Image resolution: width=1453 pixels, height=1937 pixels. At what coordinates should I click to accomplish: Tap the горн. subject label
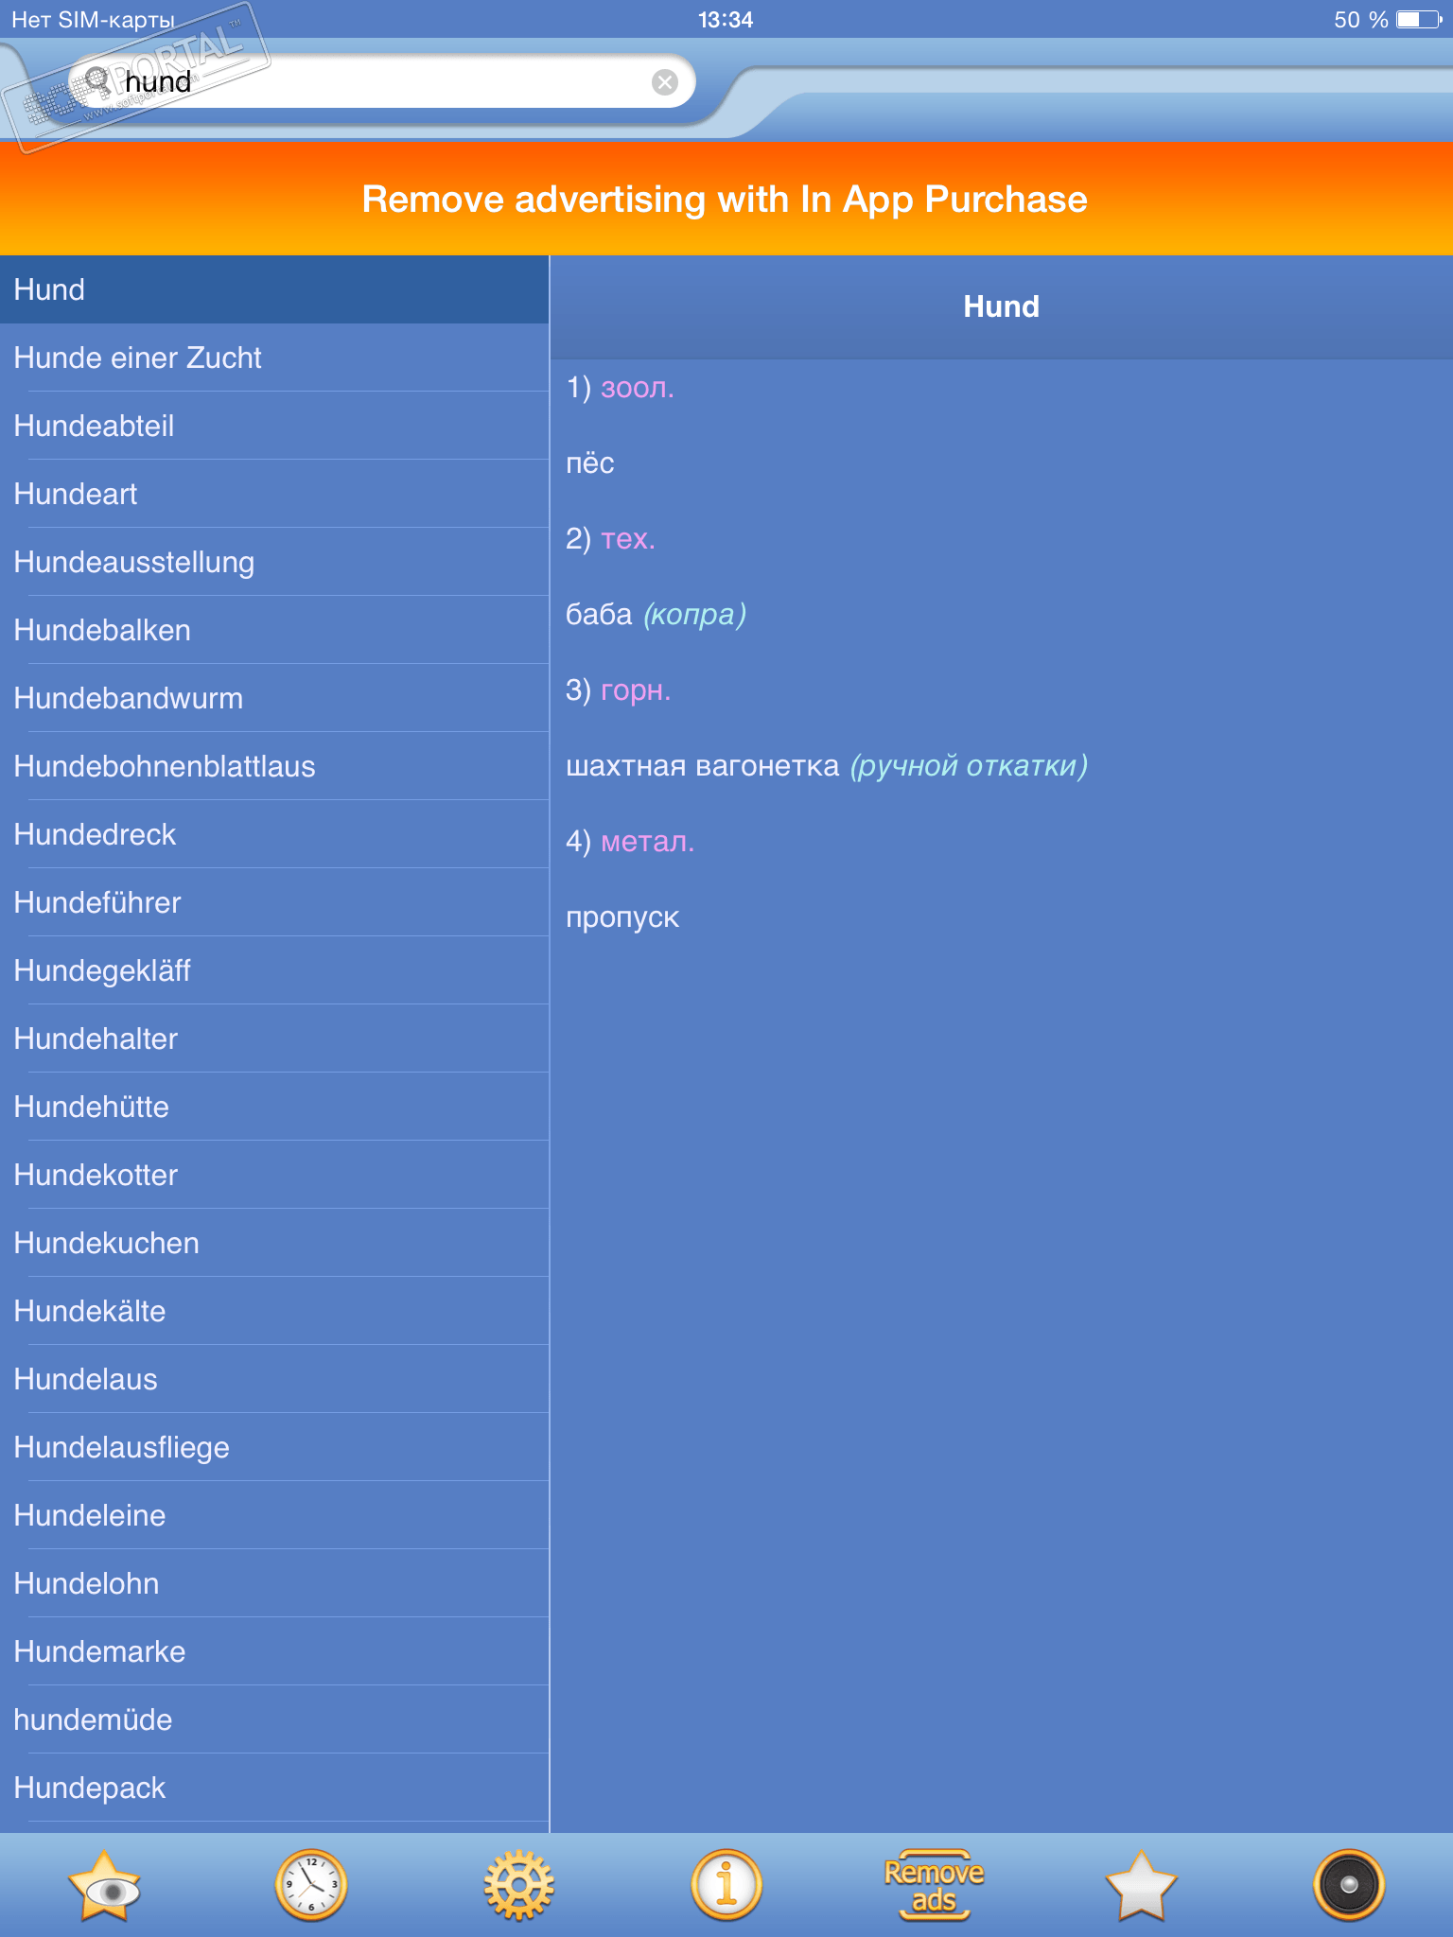coord(636,690)
